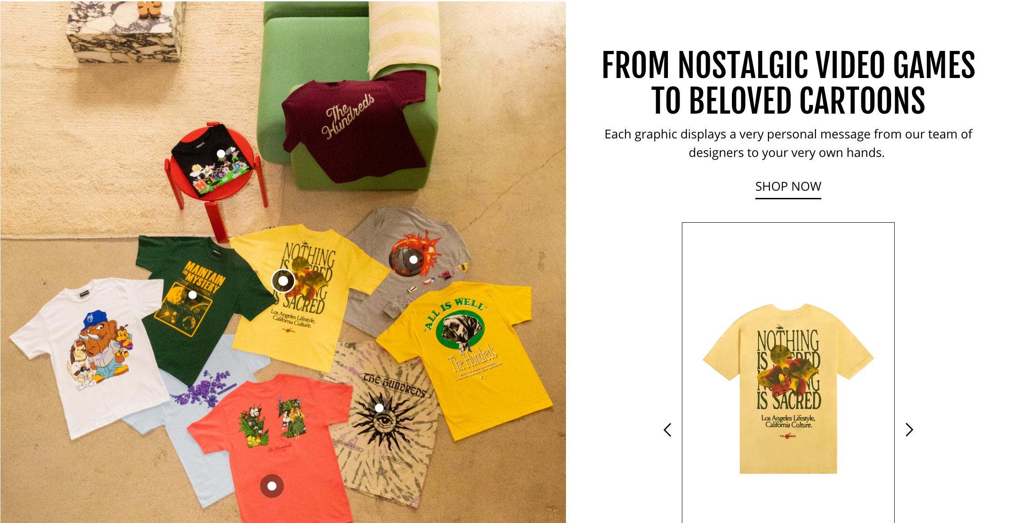Click the From Nostalgic Video Games heading
The height and width of the screenshot is (523, 1021).
(788, 83)
